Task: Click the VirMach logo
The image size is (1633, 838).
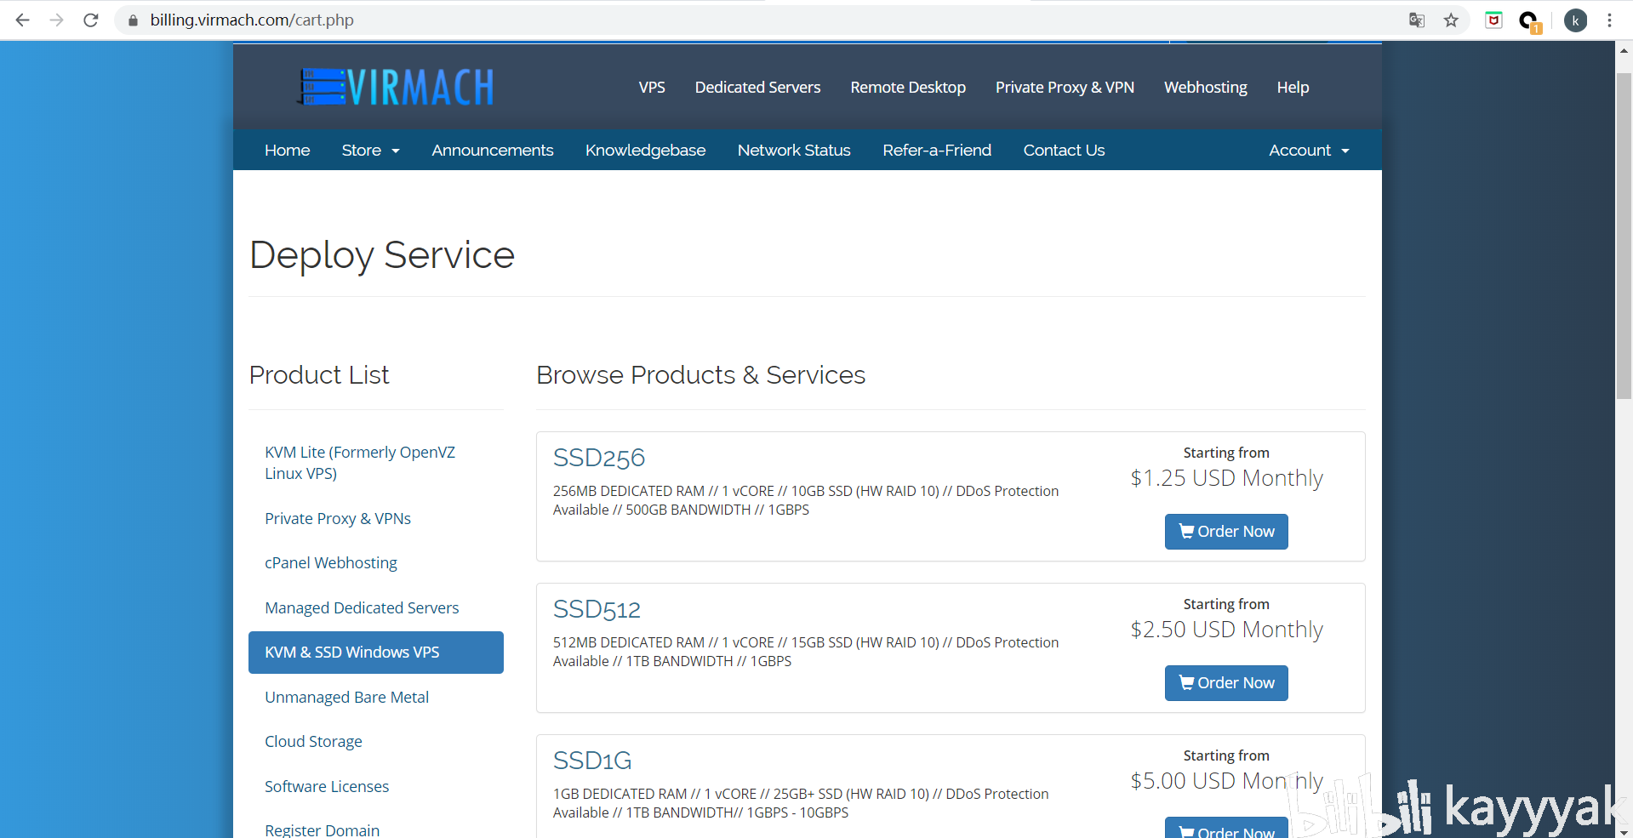Action: tap(395, 87)
